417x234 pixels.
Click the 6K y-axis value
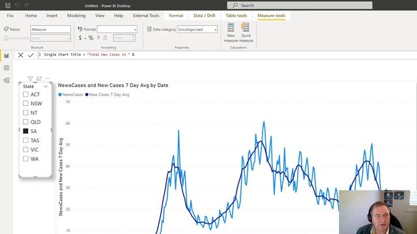pos(68,123)
